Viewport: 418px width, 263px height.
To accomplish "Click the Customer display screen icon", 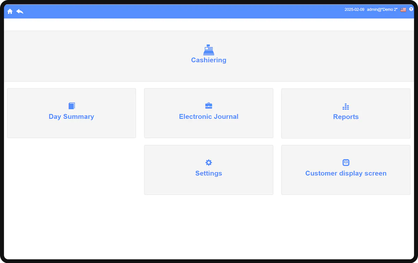I will click(346, 163).
